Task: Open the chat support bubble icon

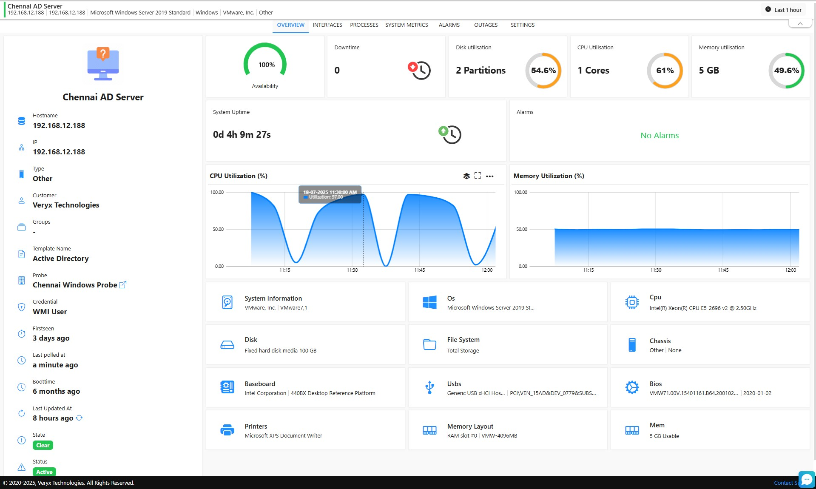Action: (806, 479)
